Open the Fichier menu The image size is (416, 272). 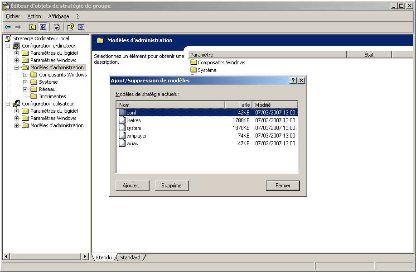pos(13,16)
